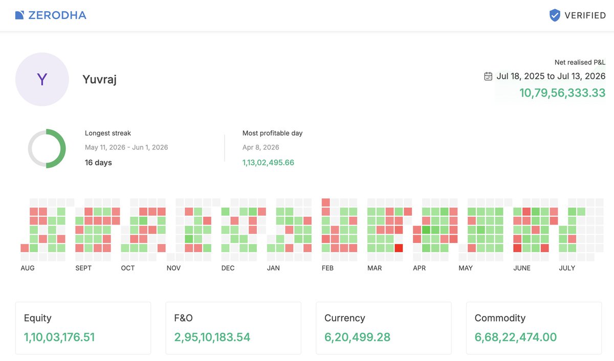
Task: Open the F&O P&L card
Action: [233, 328]
